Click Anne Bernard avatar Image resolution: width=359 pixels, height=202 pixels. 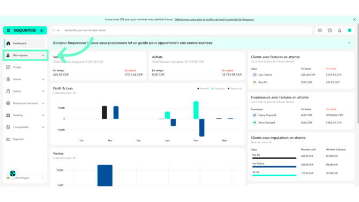pyautogui.click(x=255, y=123)
